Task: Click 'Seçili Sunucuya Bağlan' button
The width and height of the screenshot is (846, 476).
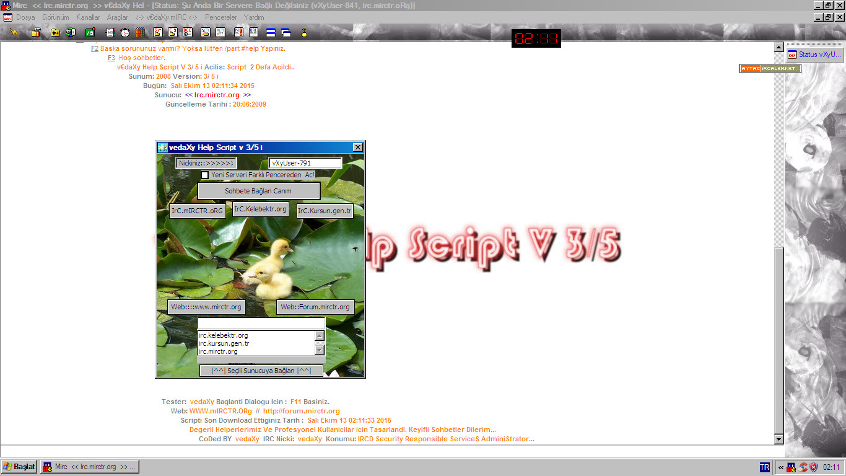Action: 261,371
